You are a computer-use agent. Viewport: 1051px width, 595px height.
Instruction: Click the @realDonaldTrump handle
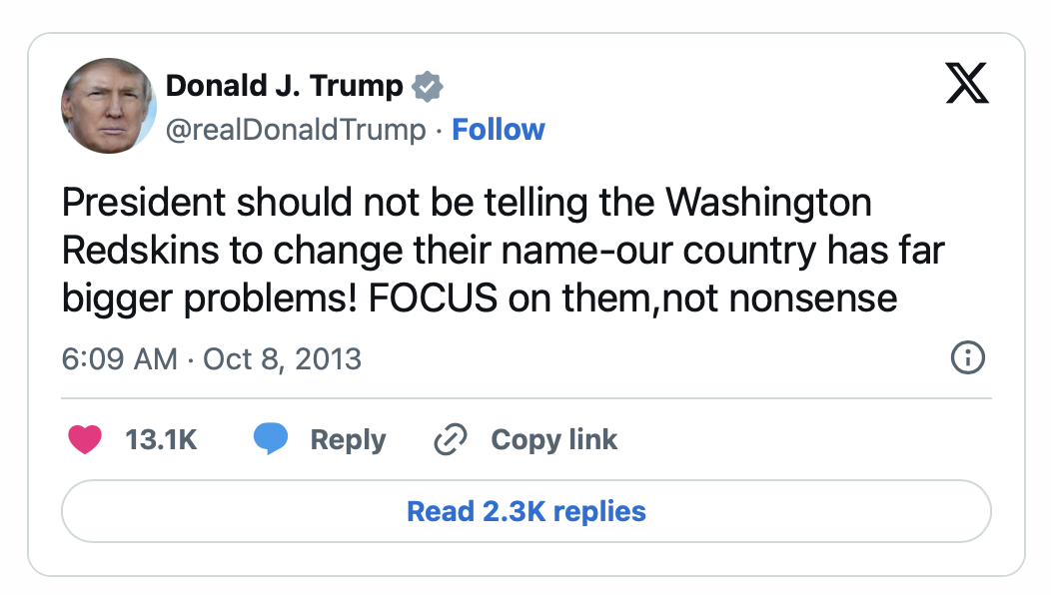(x=295, y=130)
